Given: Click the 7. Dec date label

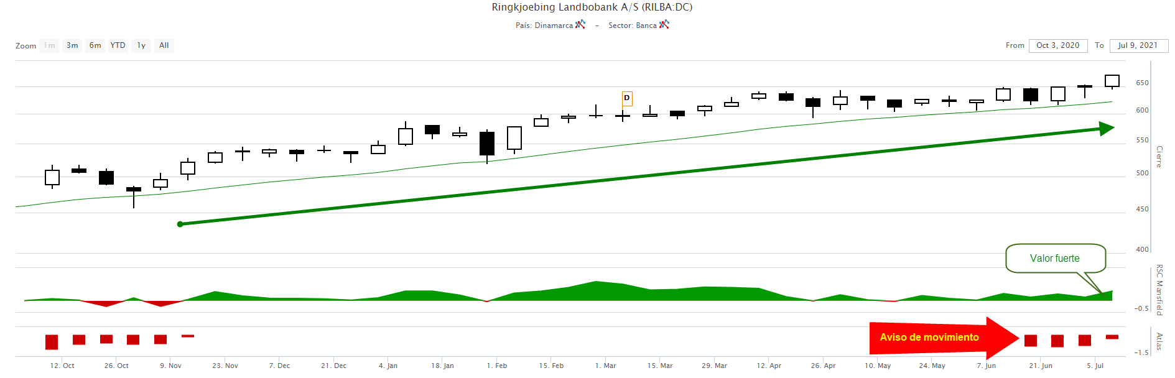Looking at the screenshot, I should coord(279,366).
